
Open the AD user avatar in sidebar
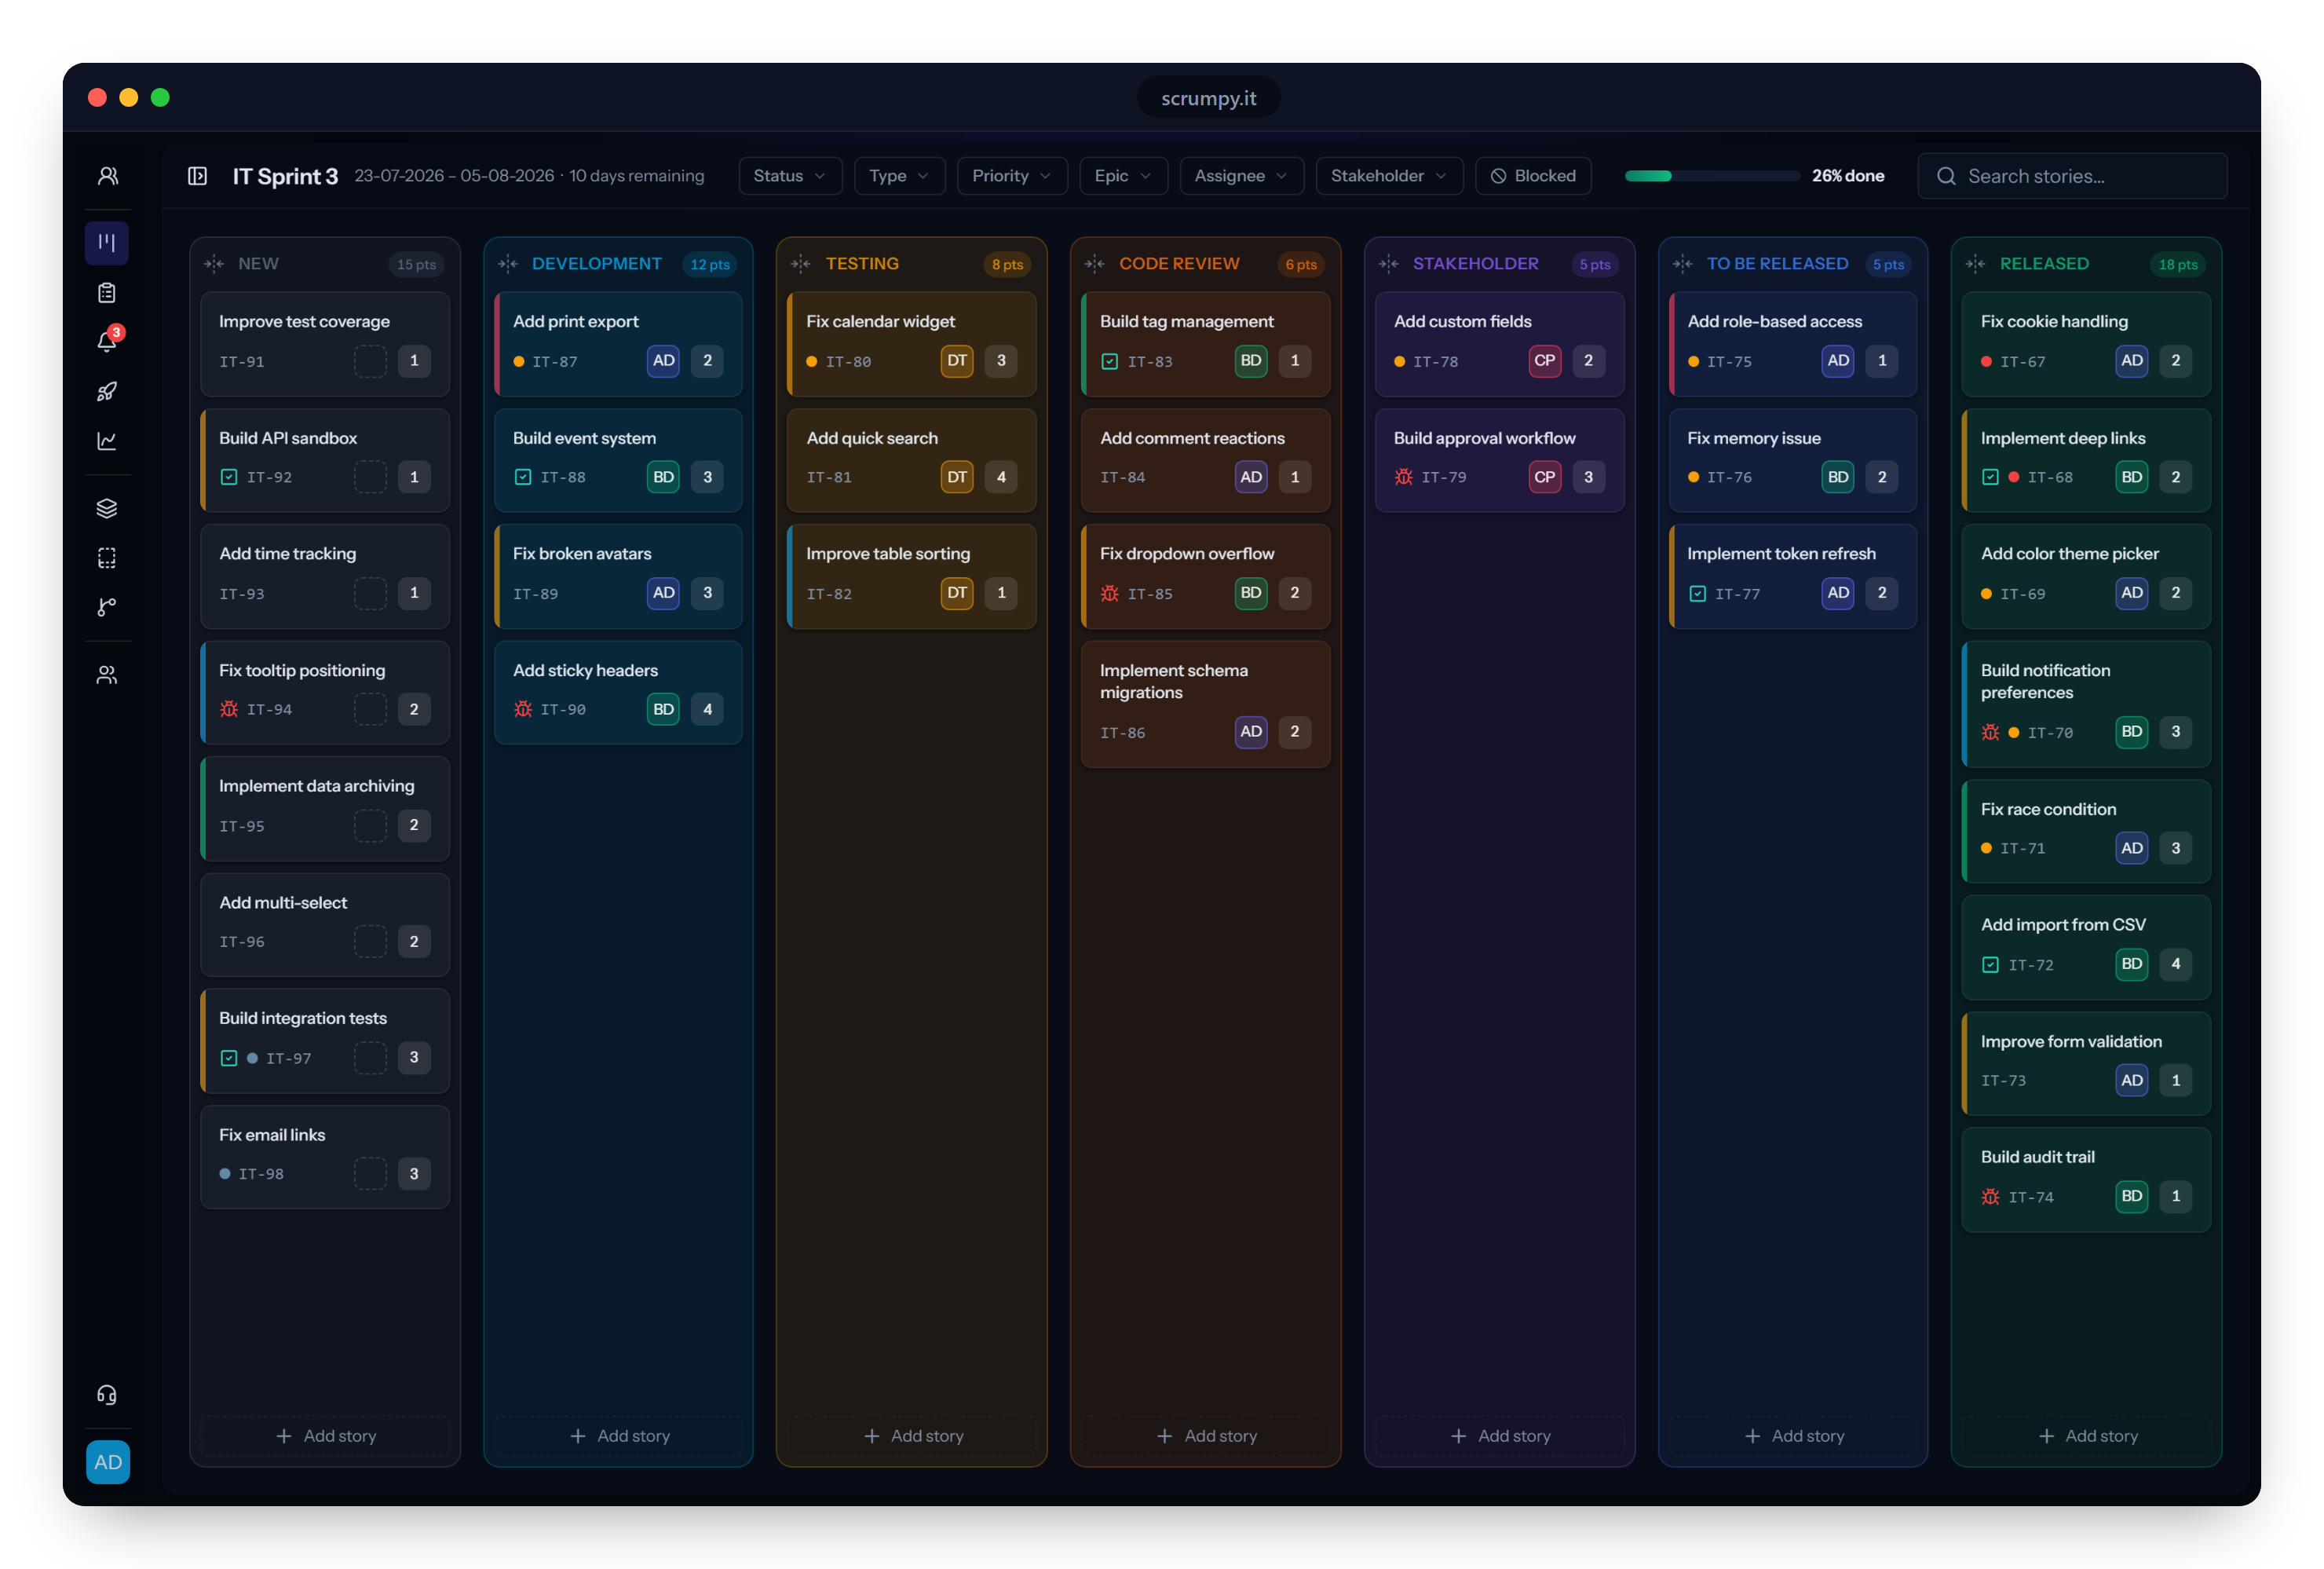click(x=108, y=1462)
